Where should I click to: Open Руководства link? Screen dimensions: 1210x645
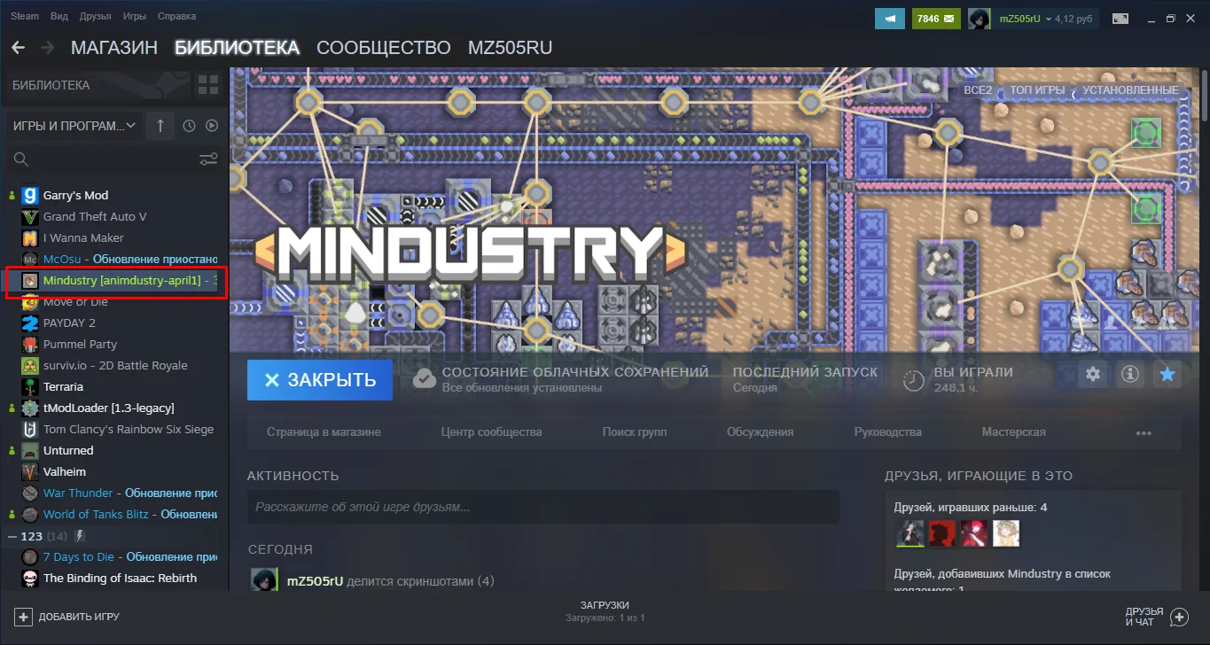click(x=888, y=432)
